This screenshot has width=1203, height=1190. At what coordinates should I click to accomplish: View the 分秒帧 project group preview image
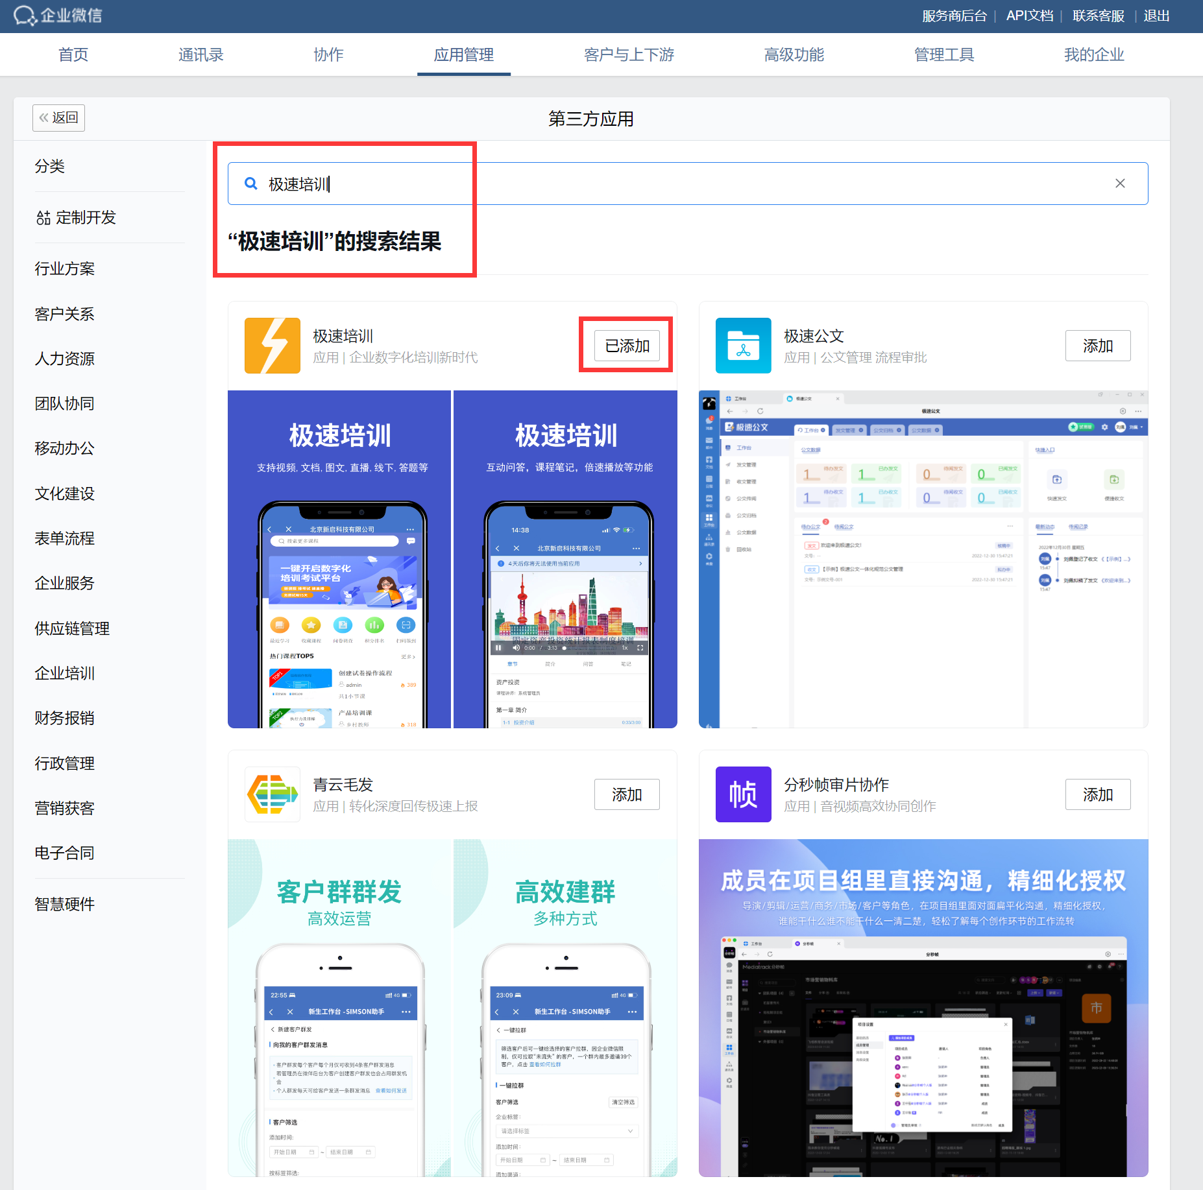click(x=923, y=1008)
